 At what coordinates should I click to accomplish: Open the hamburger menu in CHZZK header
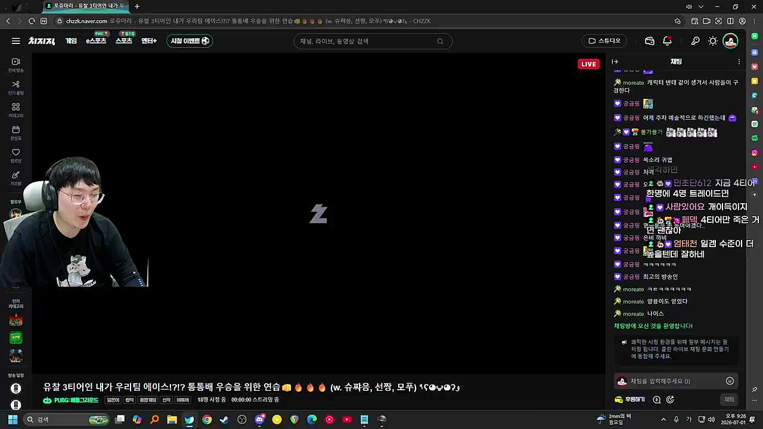(x=16, y=41)
